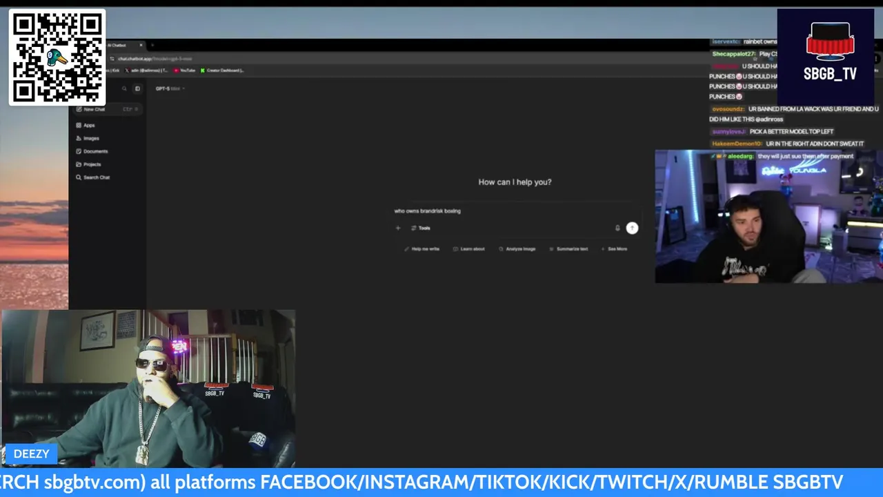Click the prompt field reading 'who owns brandrisk boxing'
The width and height of the screenshot is (883, 497).
514,211
